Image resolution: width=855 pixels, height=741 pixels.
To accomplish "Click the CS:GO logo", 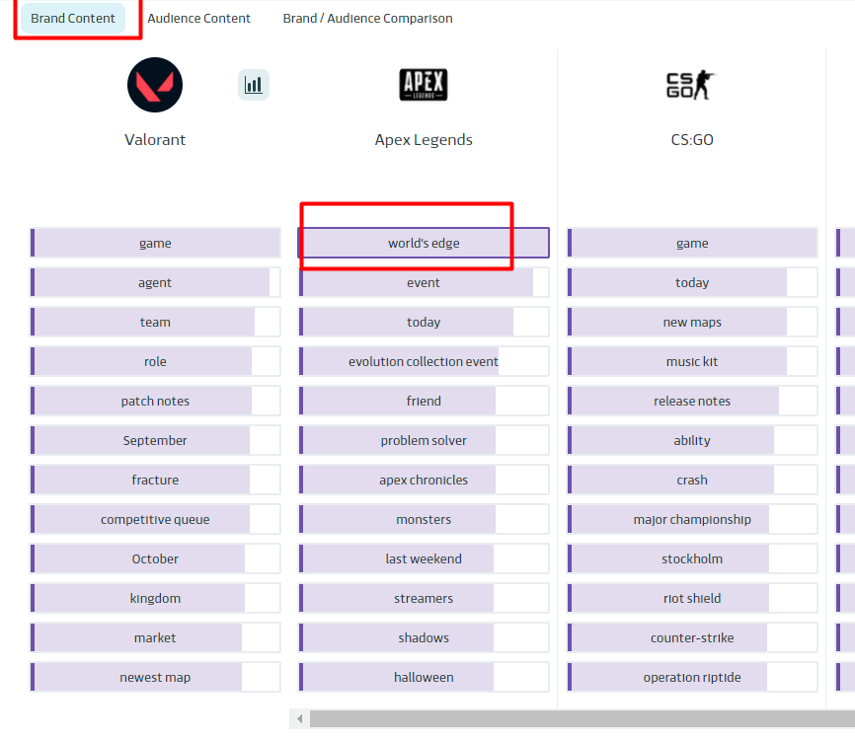I will tap(691, 85).
